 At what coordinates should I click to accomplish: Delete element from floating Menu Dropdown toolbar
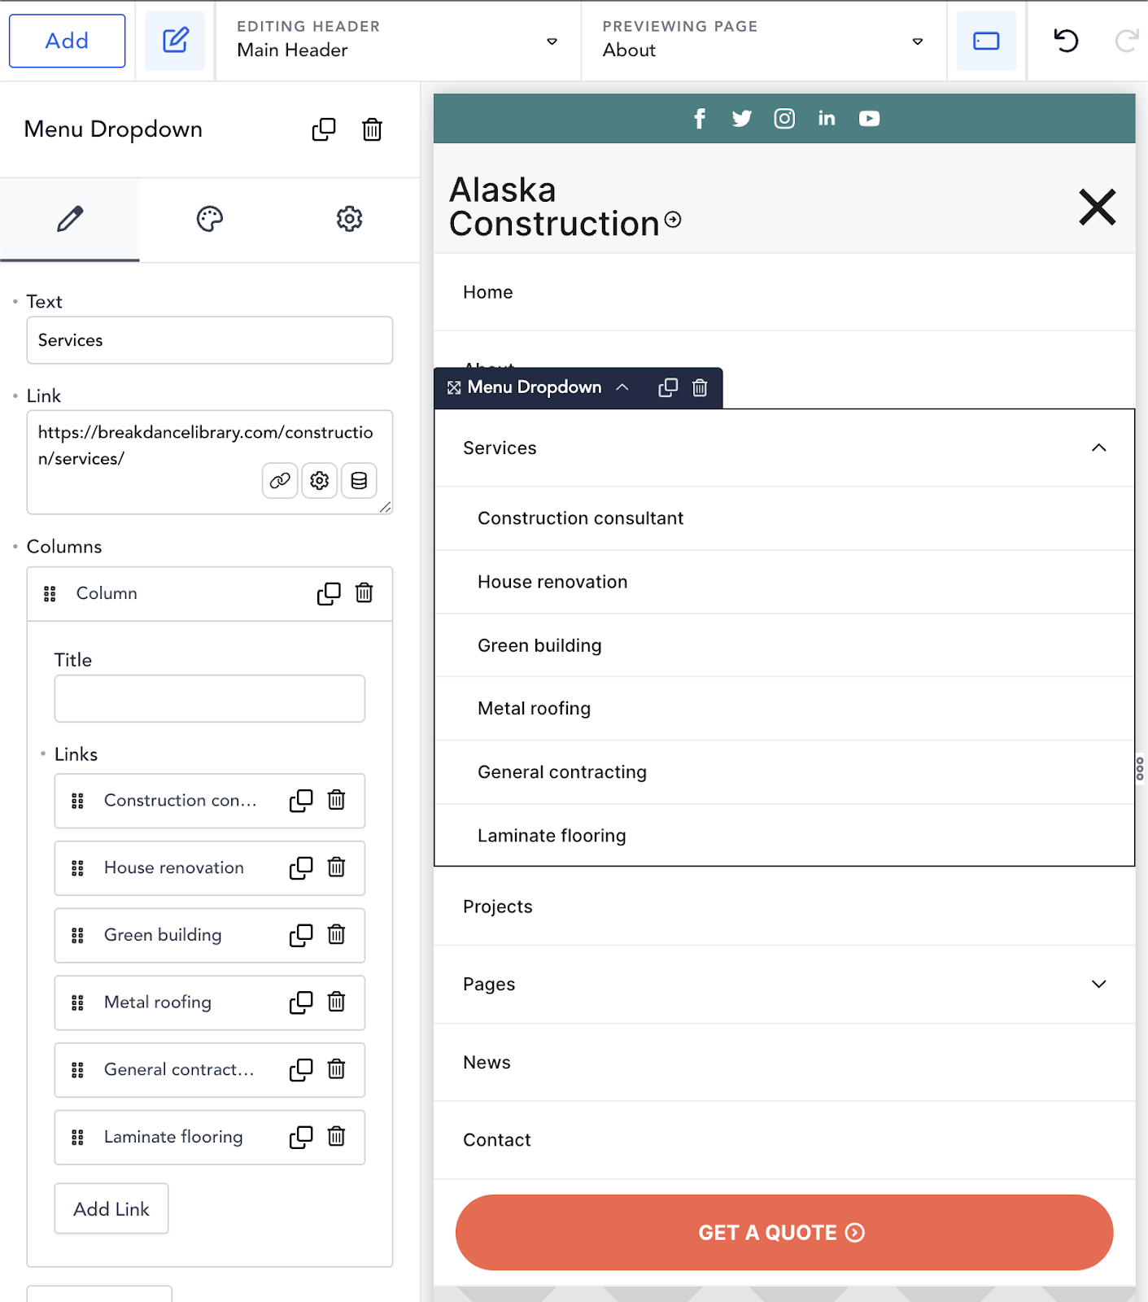pos(700,387)
